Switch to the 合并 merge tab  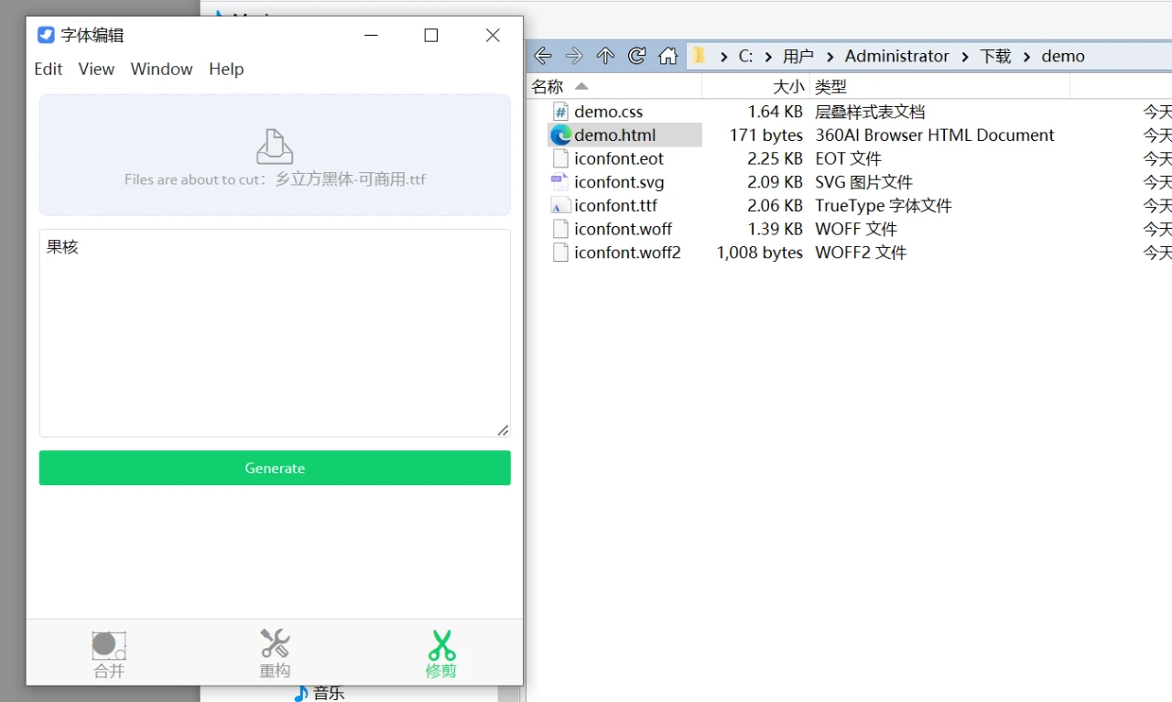click(109, 653)
